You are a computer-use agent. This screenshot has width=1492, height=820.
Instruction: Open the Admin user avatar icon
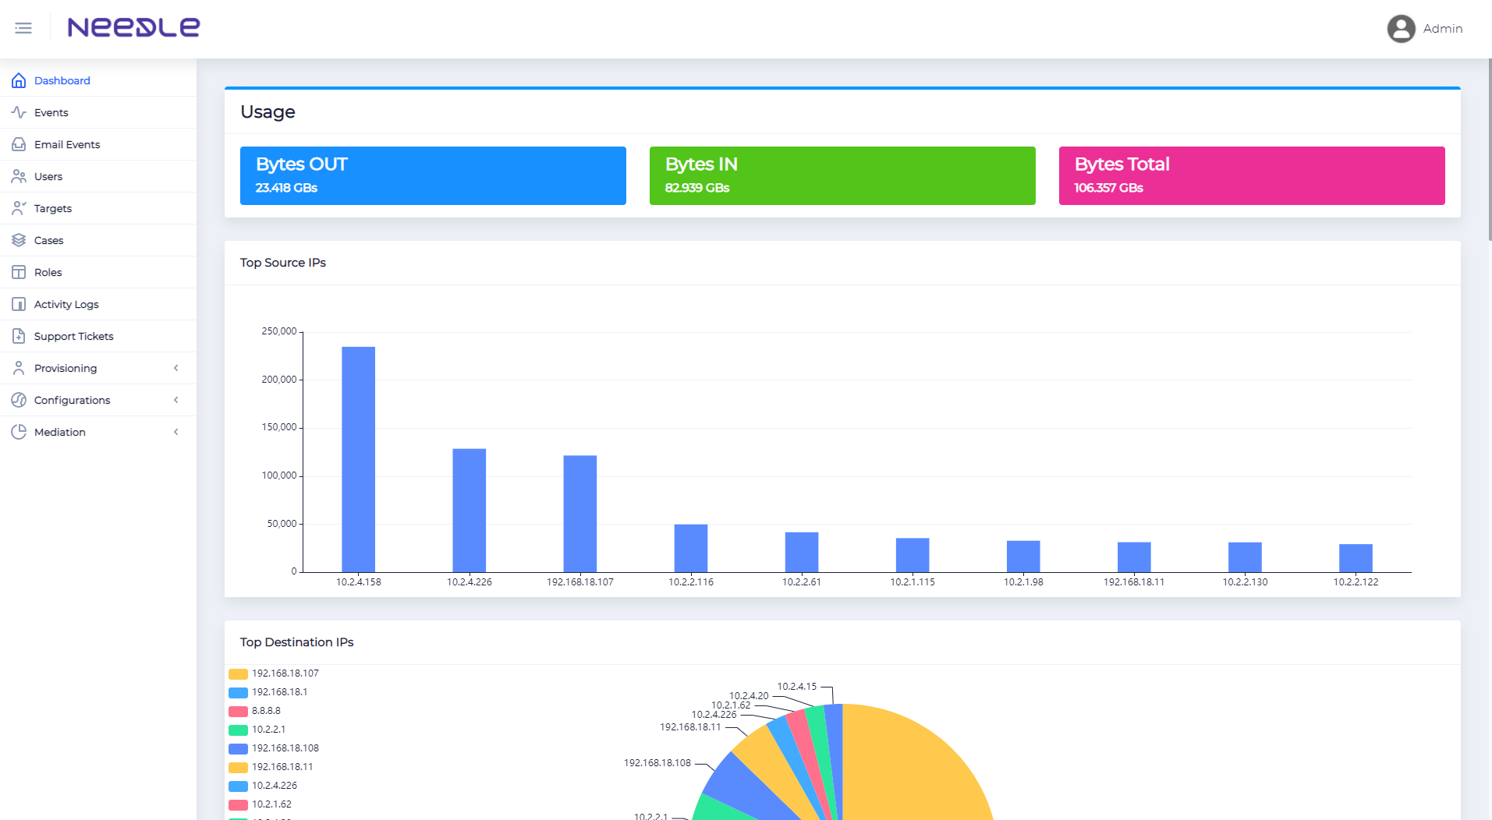(x=1401, y=29)
